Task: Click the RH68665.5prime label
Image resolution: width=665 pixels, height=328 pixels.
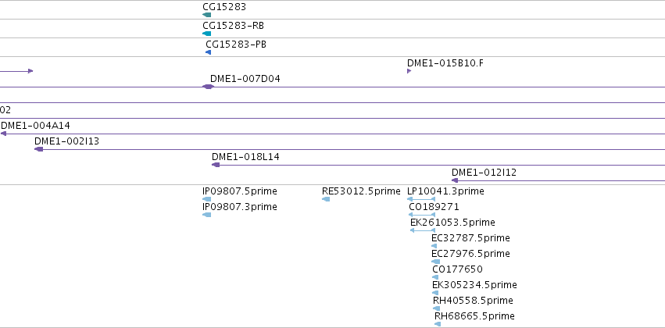Action: 474,316
